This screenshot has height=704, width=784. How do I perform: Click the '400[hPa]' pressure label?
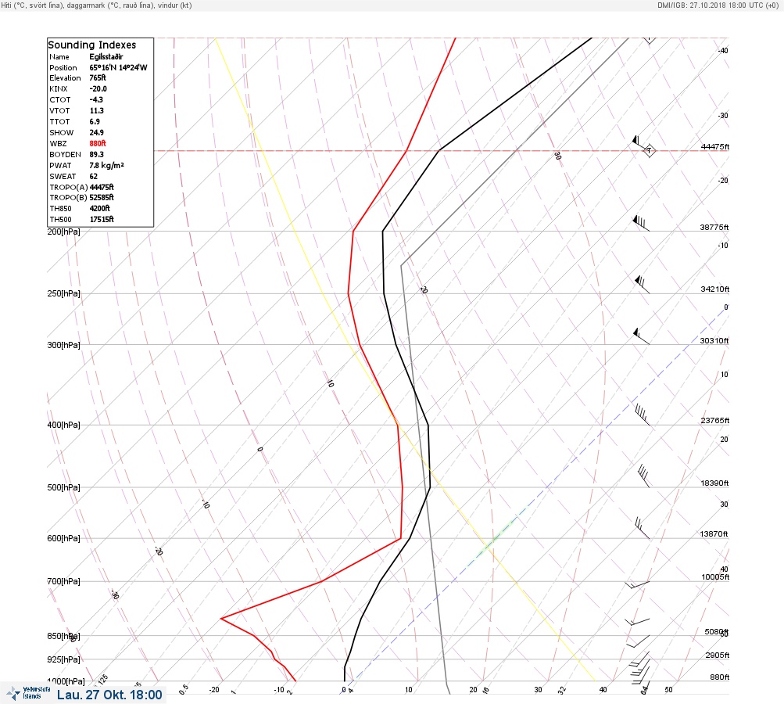point(63,425)
